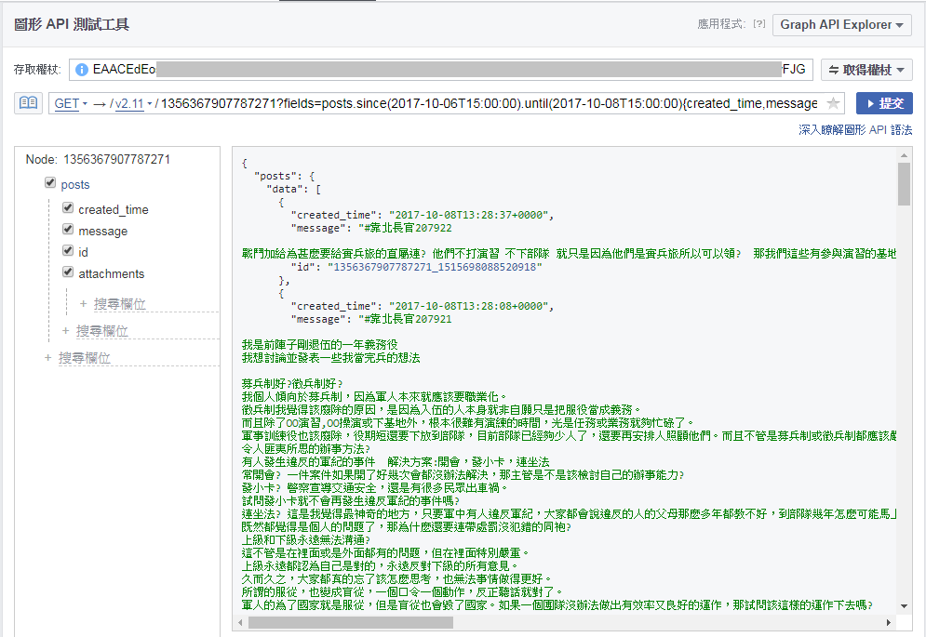Click the [?] help icon beside 應用程式
Viewport: 926px width, 637px height.
[x=758, y=25]
